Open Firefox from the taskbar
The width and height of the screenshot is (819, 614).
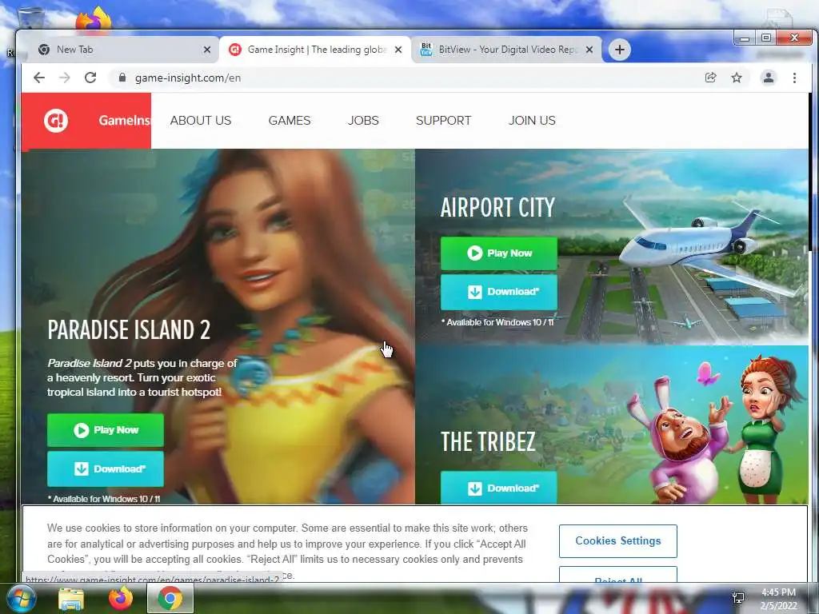click(121, 598)
